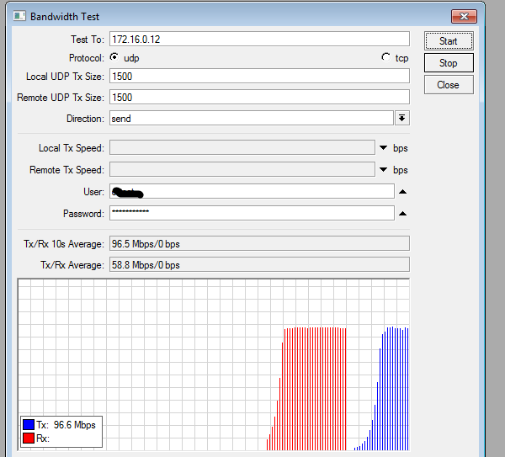The height and width of the screenshot is (457, 505).
Task: Click the Tx: 96.6 Mbps legend text
Action: pos(66,425)
